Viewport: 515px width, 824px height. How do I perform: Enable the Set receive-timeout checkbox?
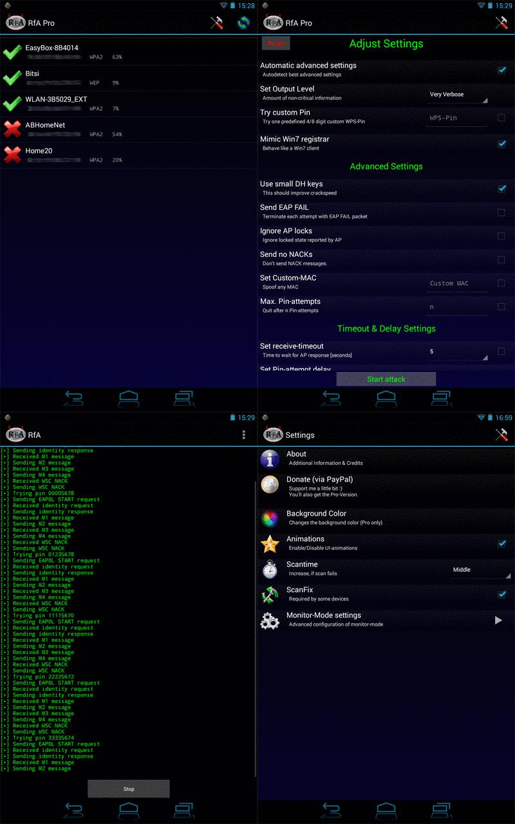pos(501,351)
